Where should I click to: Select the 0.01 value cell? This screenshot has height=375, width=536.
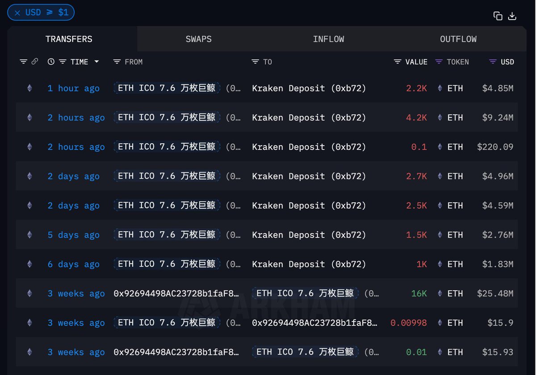(416, 352)
